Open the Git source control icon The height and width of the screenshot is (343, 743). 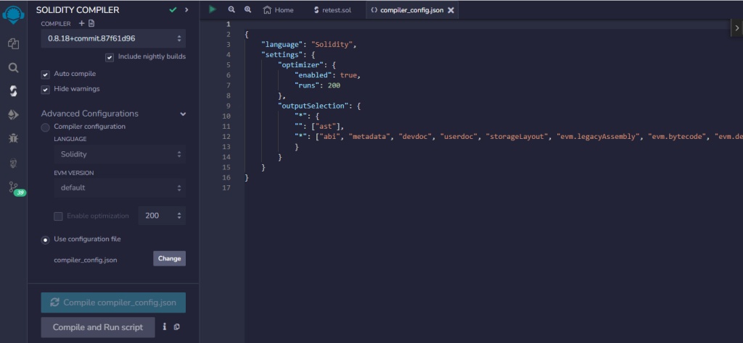point(13,187)
